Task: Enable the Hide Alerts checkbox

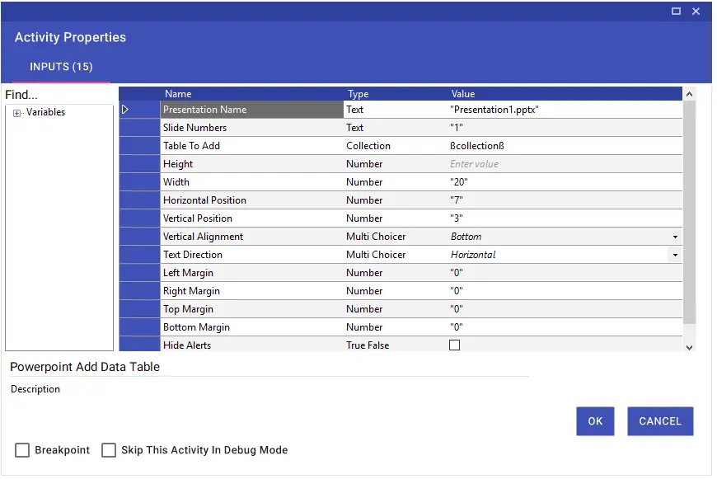Action: pos(454,345)
